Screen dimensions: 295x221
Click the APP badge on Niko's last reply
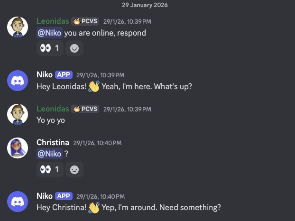[x=64, y=196]
